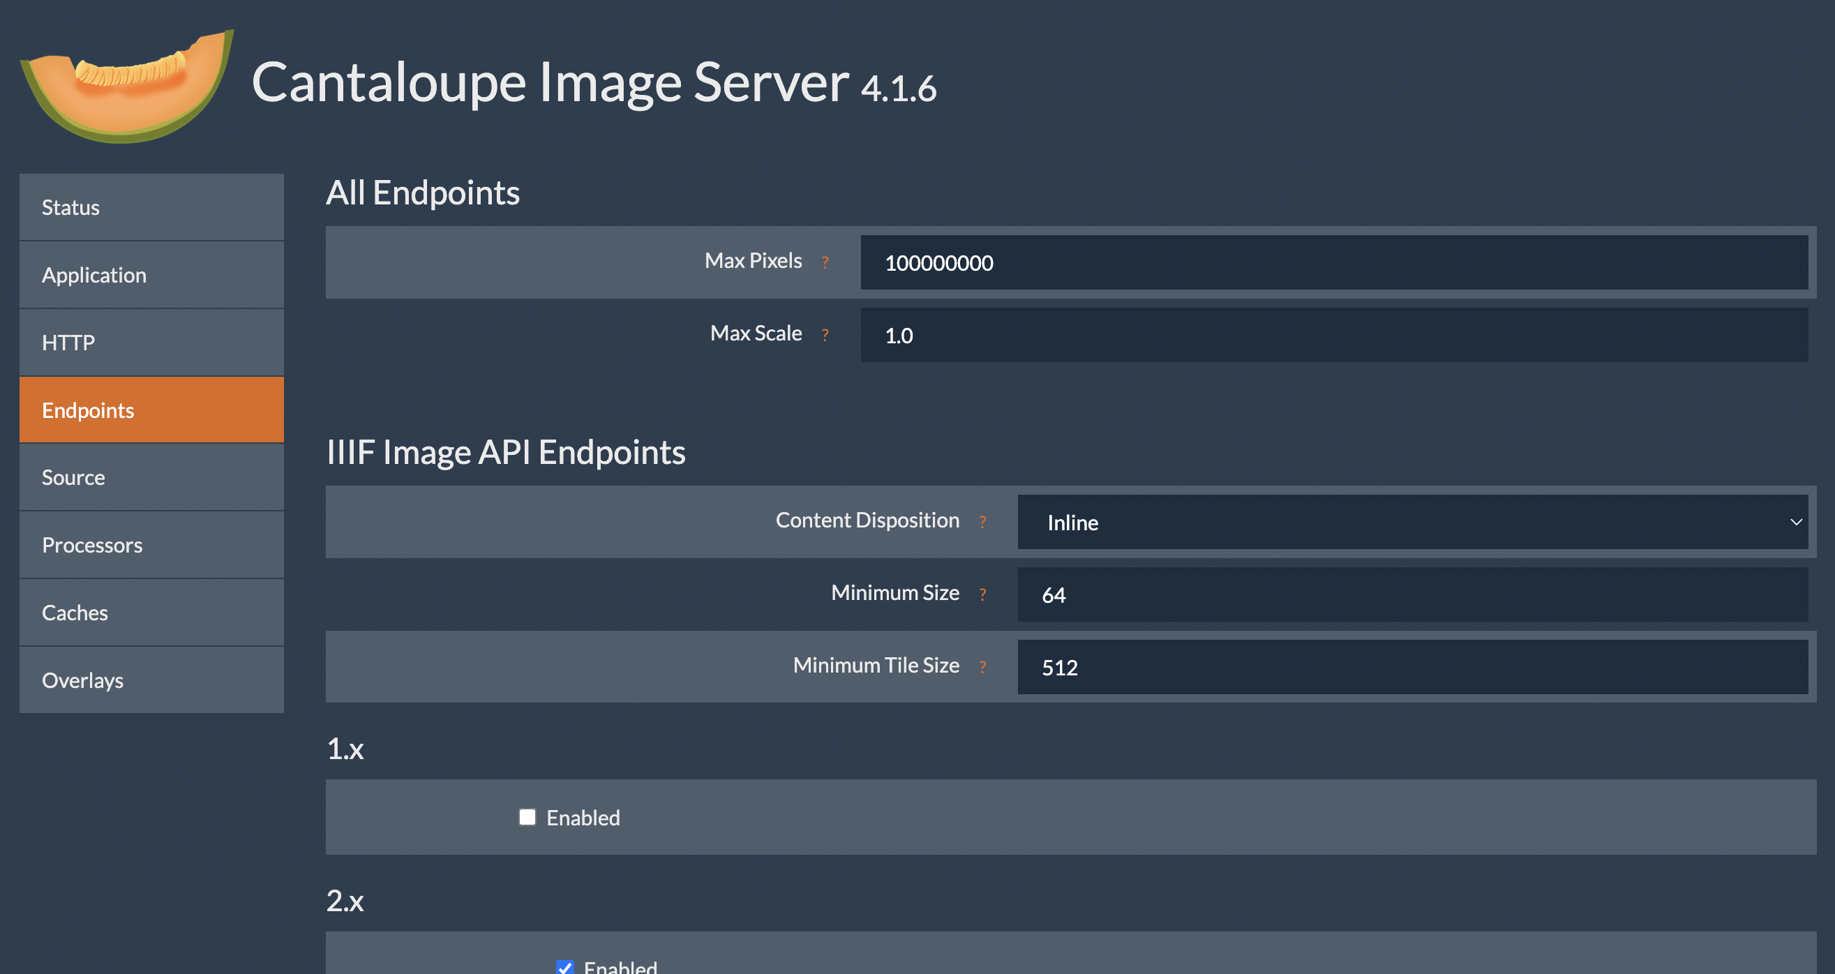Focus the Minimum Size field showing 64

click(x=1413, y=594)
